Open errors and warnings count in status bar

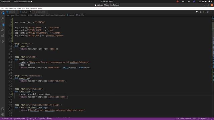point(31,119)
